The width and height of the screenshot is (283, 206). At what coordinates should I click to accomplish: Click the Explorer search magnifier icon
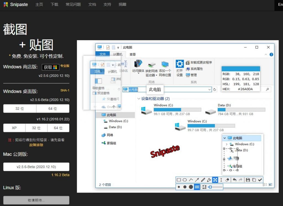click(x=268, y=89)
